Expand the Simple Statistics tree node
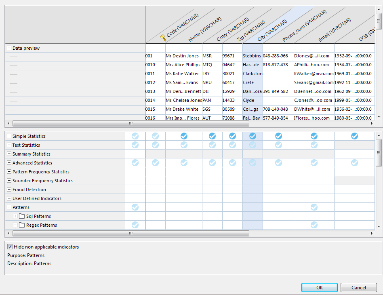 (9, 136)
